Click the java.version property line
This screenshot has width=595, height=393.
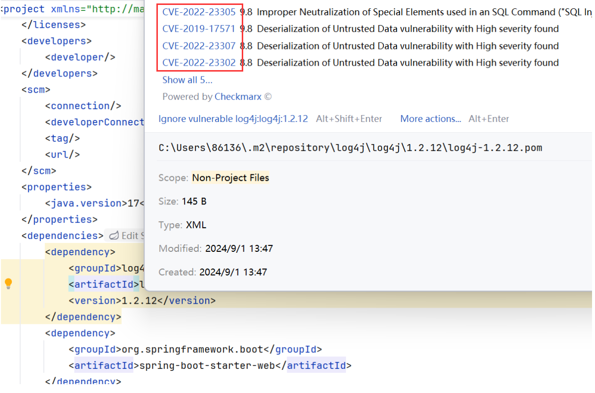pos(95,203)
